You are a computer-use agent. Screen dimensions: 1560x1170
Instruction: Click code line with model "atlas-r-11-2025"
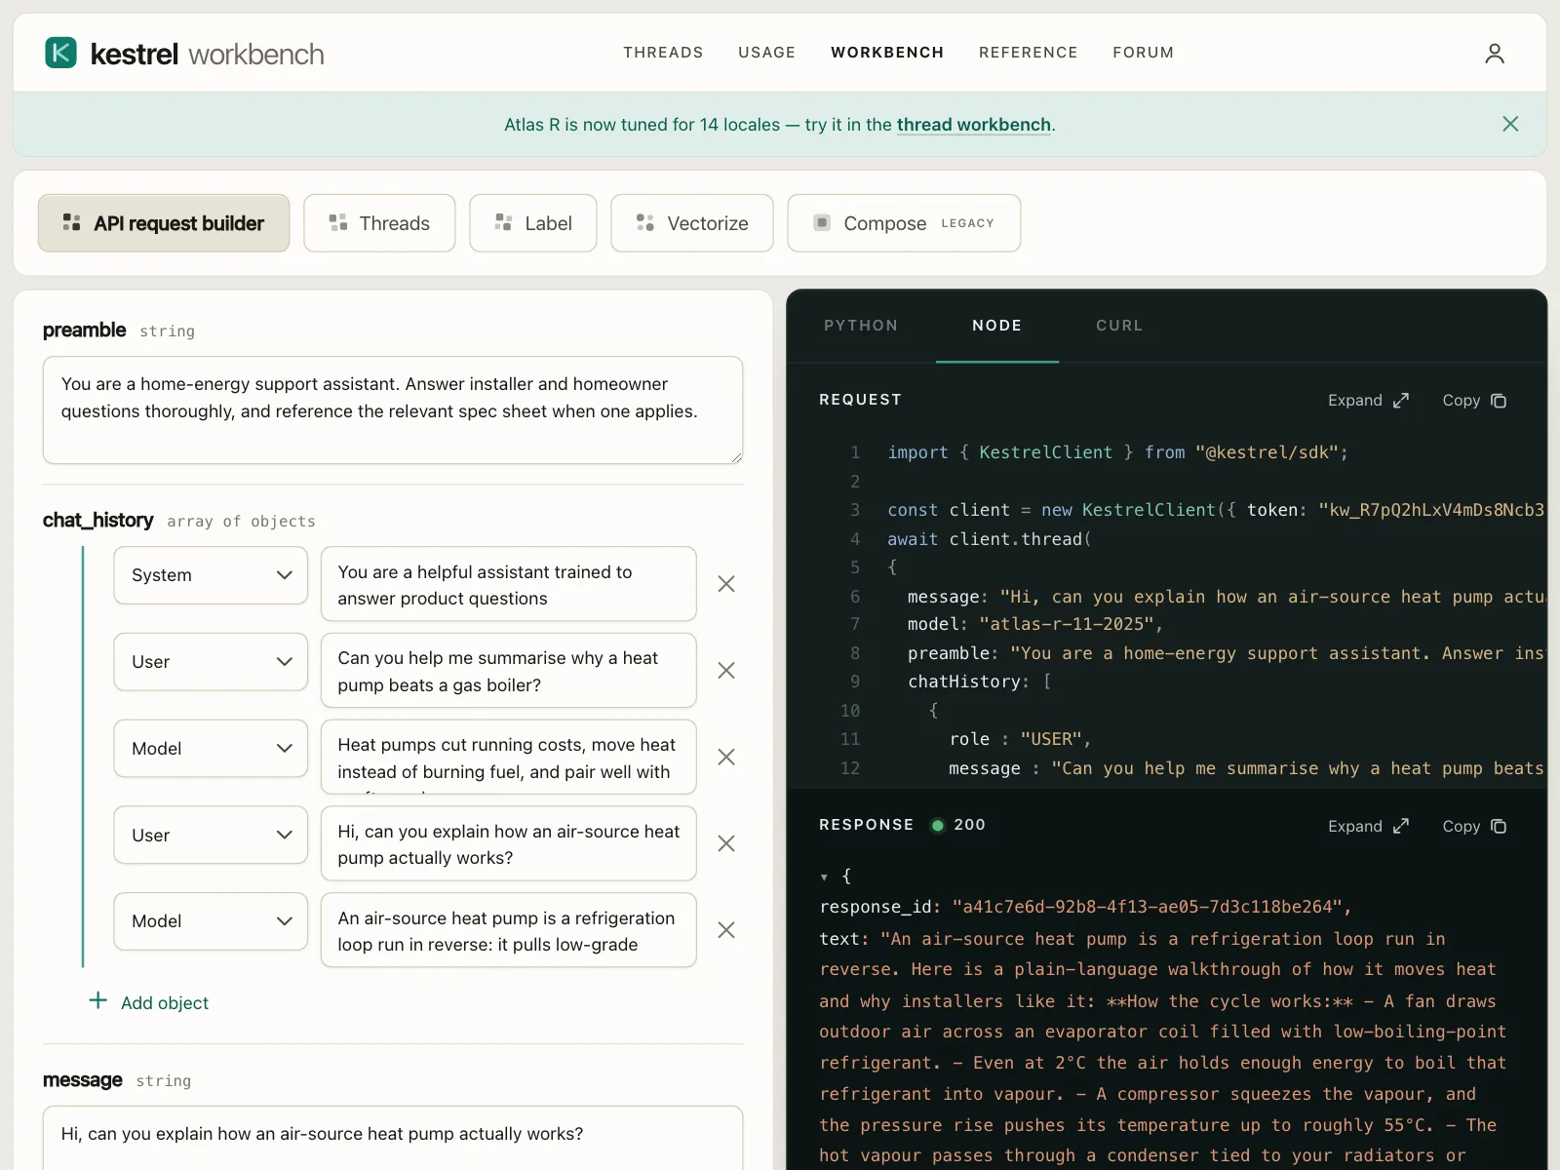[1034, 624]
